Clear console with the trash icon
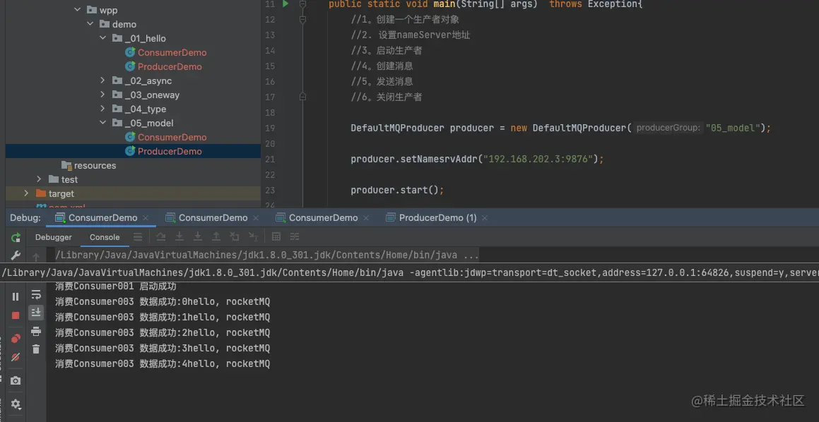819x422 pixels. click(36, 349)
